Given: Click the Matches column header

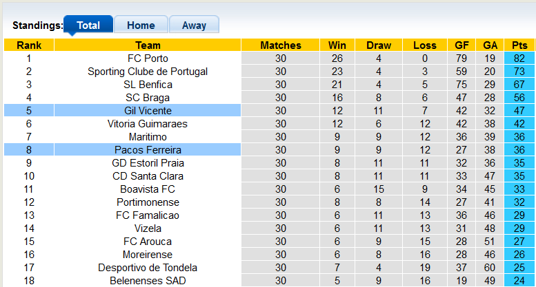Looking at the screenshot, I should (280, 45).
